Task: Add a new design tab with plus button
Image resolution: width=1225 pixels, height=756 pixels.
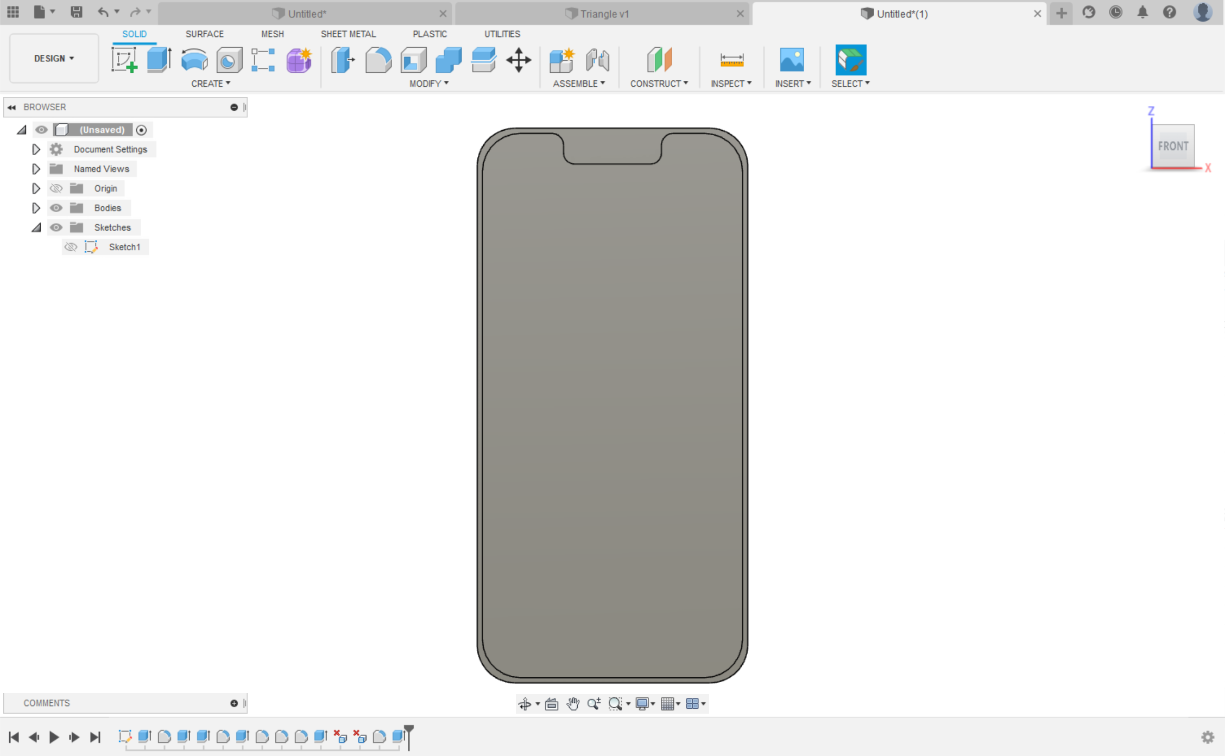Action: coord(1061,13)
